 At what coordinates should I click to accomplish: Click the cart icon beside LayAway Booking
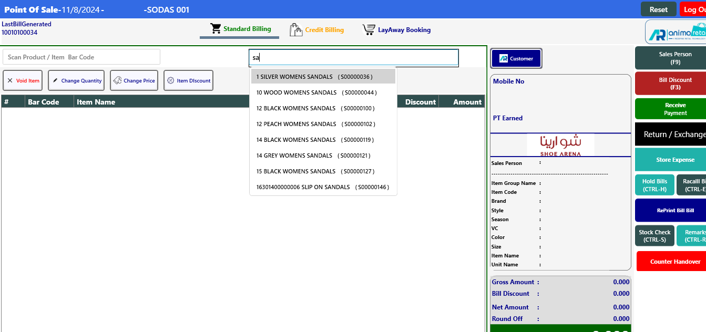369,29
